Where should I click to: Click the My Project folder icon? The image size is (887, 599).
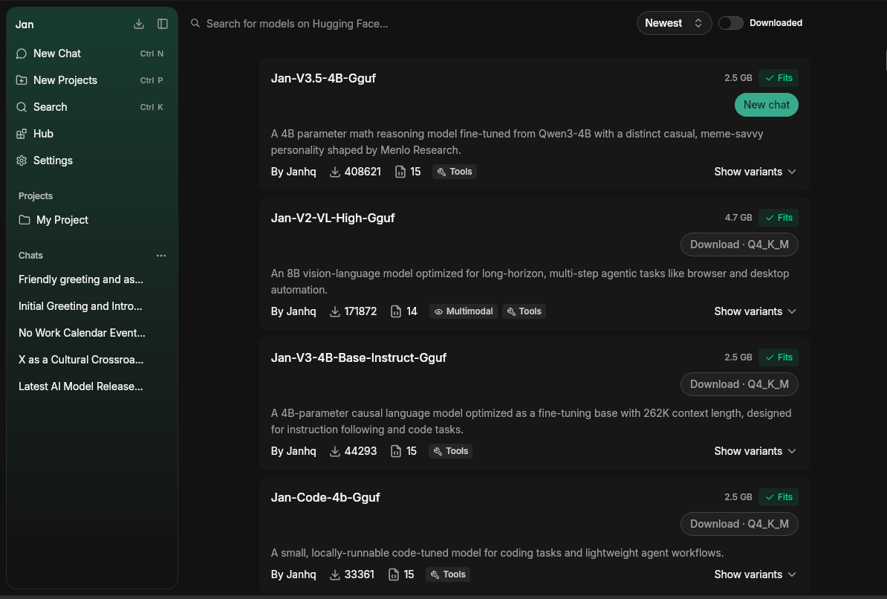coord(25,220)
